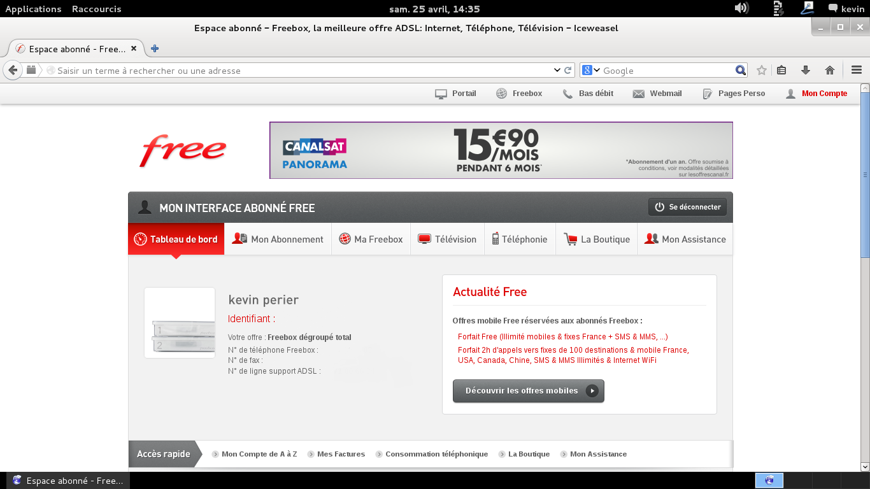Open the downloads arrow icon

pyautogui.click(x=806, y=70)
